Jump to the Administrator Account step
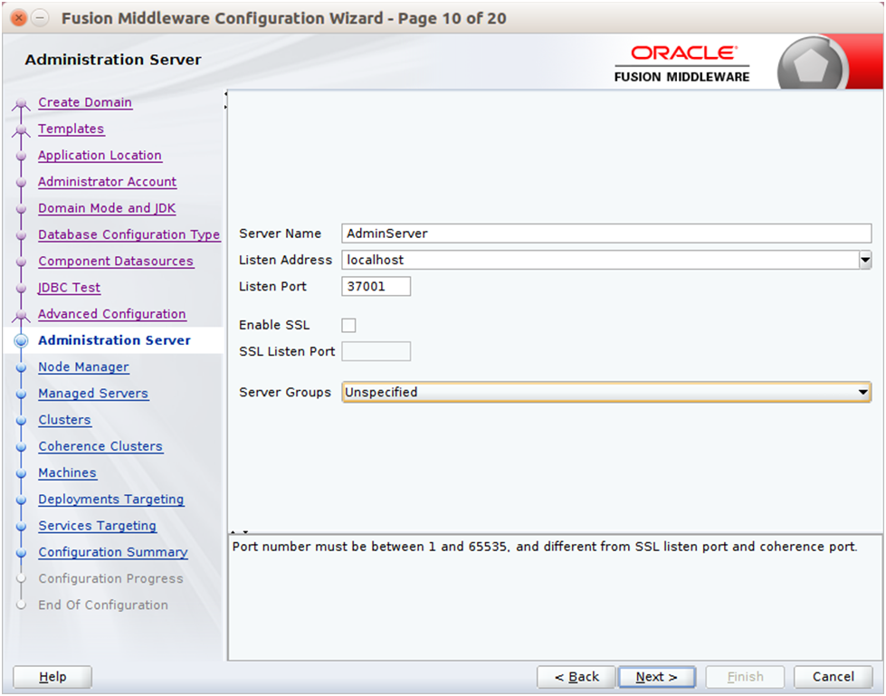Viewport: 886px width, 696px height. point(107,182)
